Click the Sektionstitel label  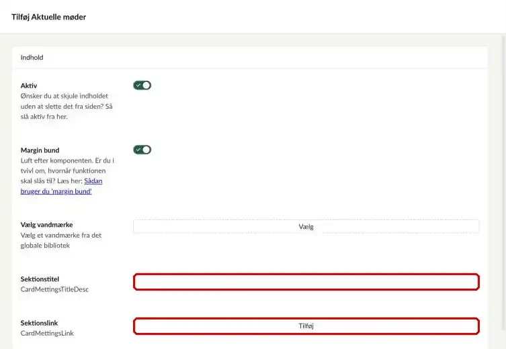point(40,279)
